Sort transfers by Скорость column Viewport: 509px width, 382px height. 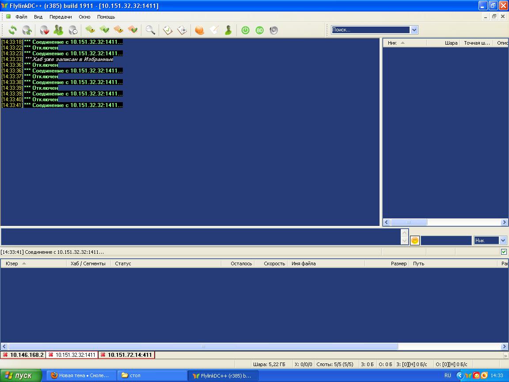point(271,264)
